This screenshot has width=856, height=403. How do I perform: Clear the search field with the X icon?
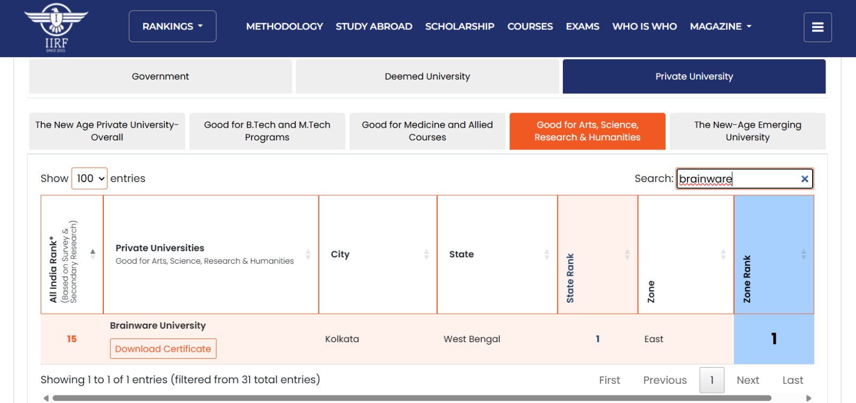(804, 179)
